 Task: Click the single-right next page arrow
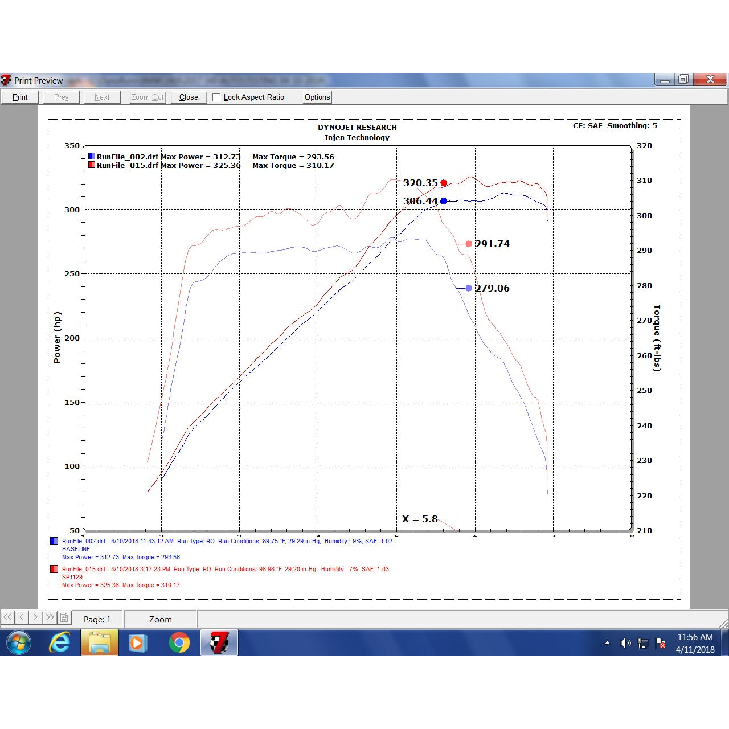point(35,617)
